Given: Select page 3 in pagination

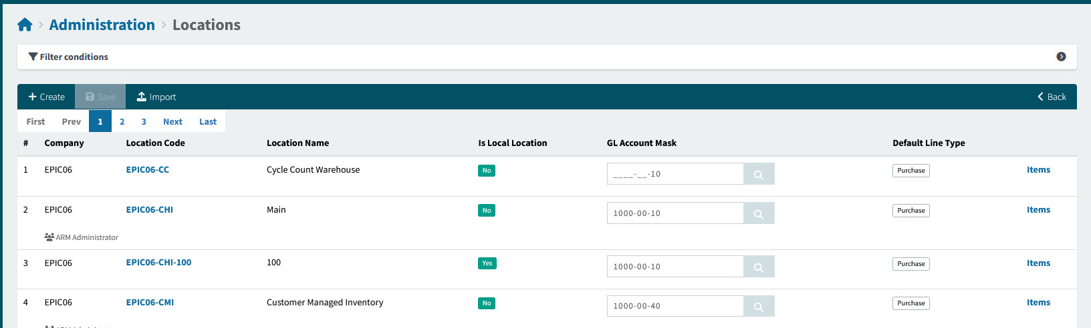Looking at the screenshot, I should pyautogui.click(x=144, y=121).
